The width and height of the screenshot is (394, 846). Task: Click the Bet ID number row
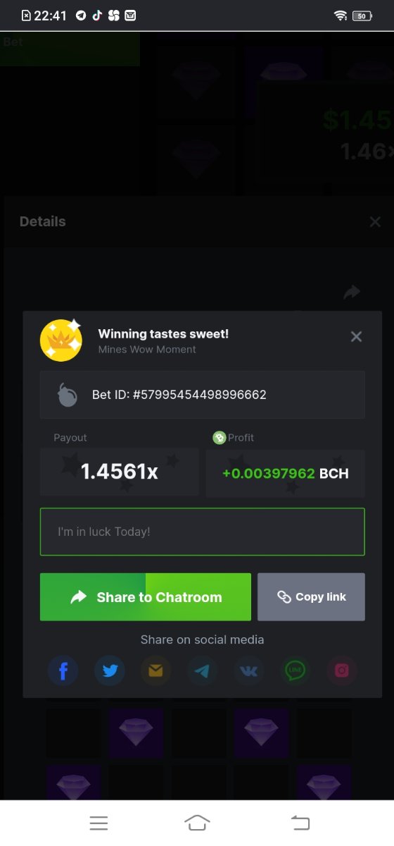(x=203, y=395)
